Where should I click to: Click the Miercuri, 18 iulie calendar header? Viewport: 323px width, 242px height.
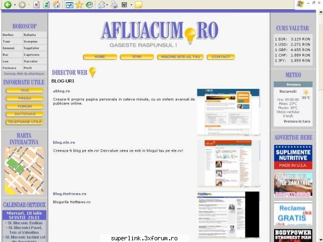tap(24, 213)
